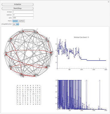
Task: Click the "2000" tick on cost plot
Action: (106, 70)
